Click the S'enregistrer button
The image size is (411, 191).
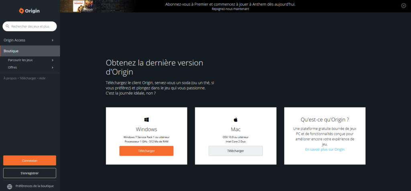(30, 173)
